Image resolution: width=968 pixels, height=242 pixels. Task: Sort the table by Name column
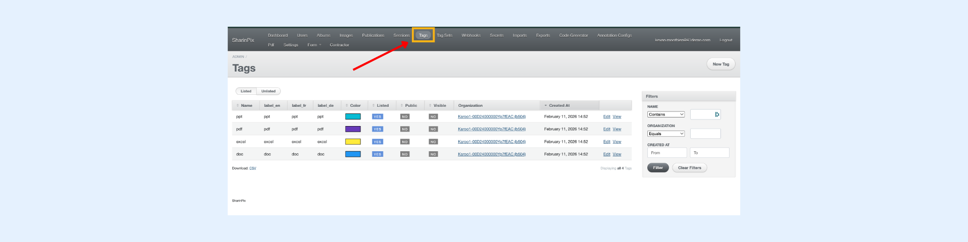pyautogui.click(x=246, y=105)
